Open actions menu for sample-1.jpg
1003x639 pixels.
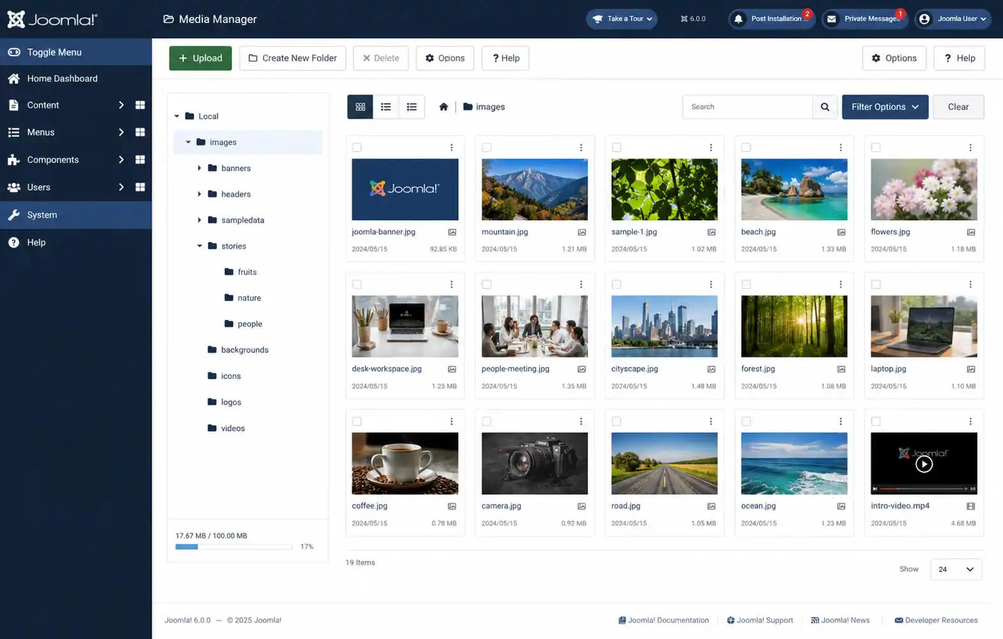point(711,147)
